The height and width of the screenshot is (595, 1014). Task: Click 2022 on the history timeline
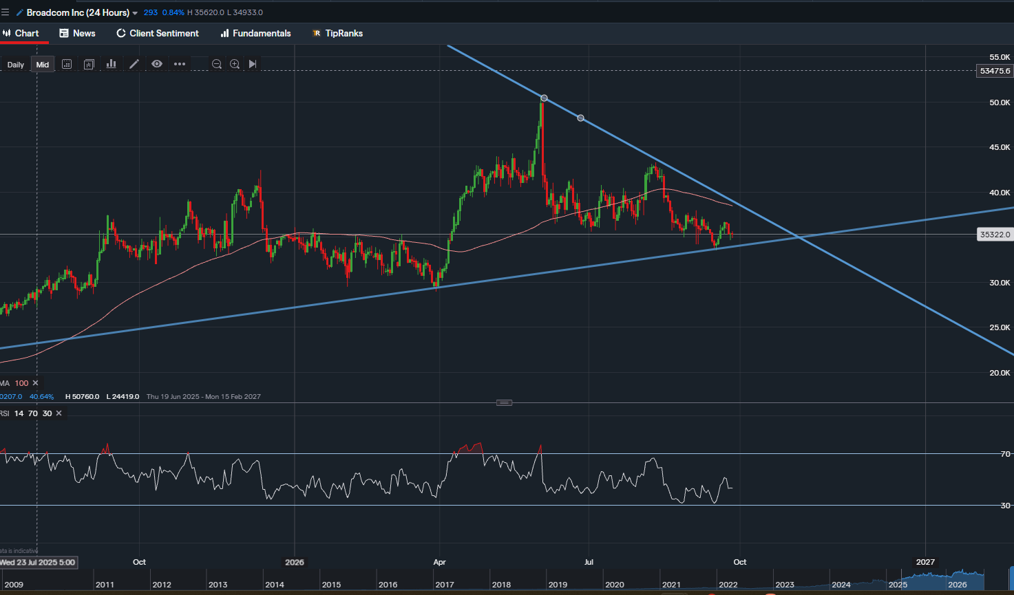tap(728, 585)
